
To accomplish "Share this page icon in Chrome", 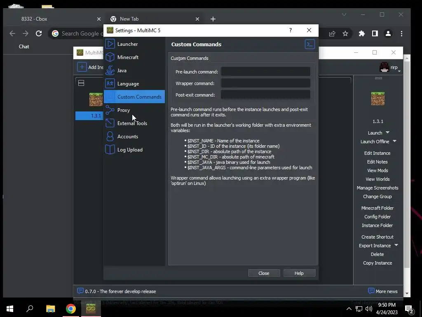I will pyautogui.click(x=332, y=33).
